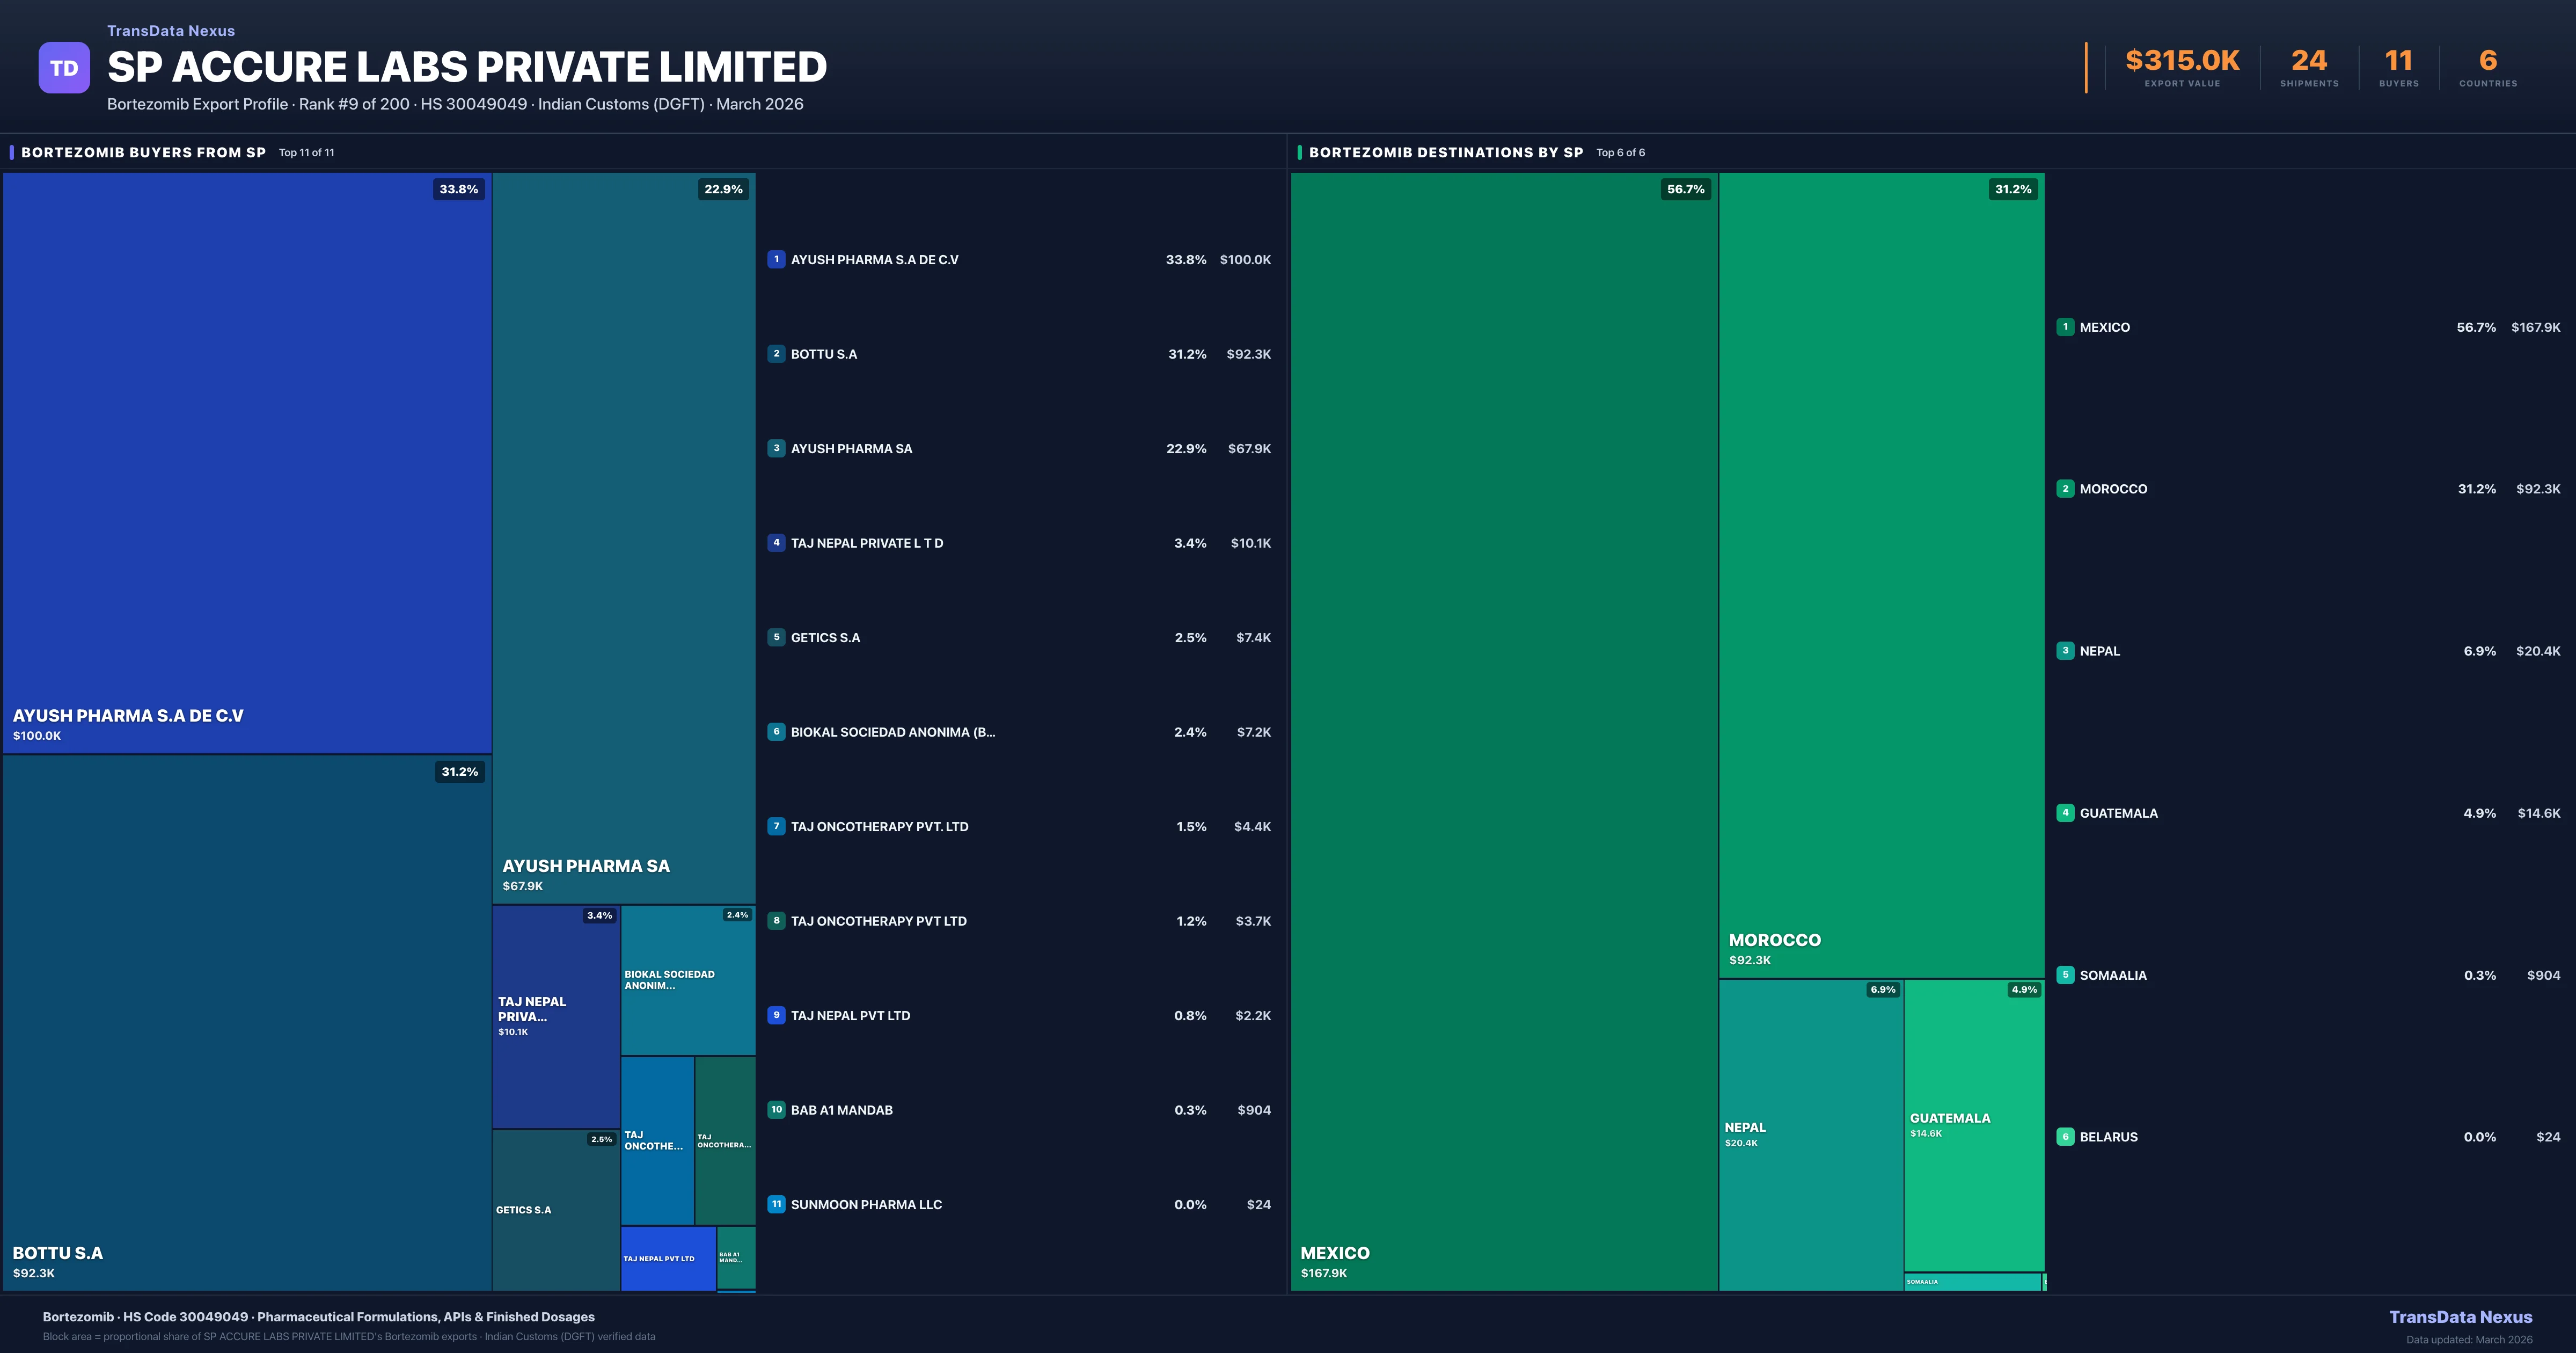Click the TD logo icon
Screen dimensions: 2576x1353
tap(64, 68)
